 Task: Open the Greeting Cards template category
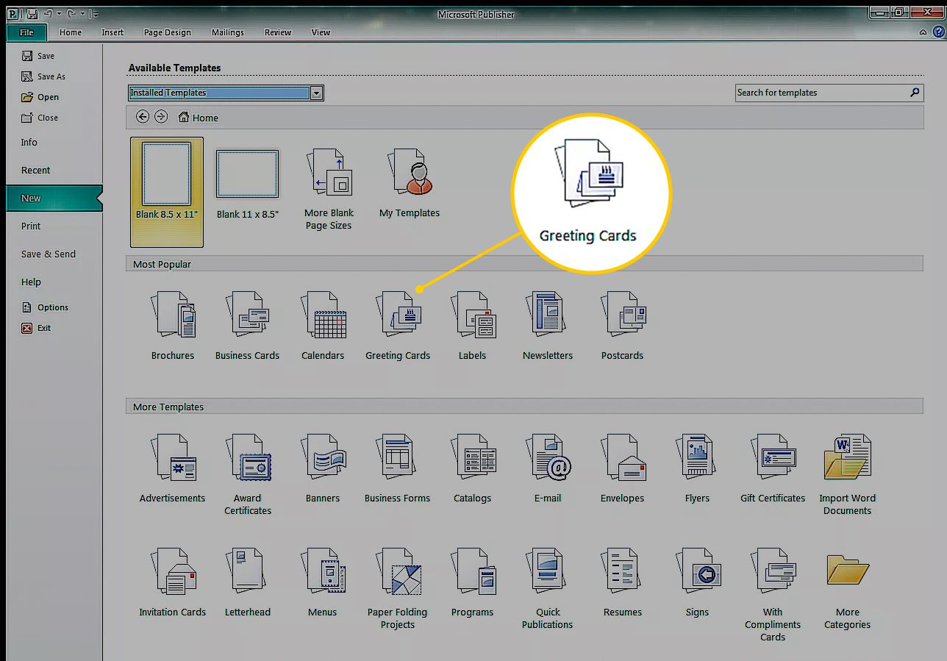pos(398,325)
